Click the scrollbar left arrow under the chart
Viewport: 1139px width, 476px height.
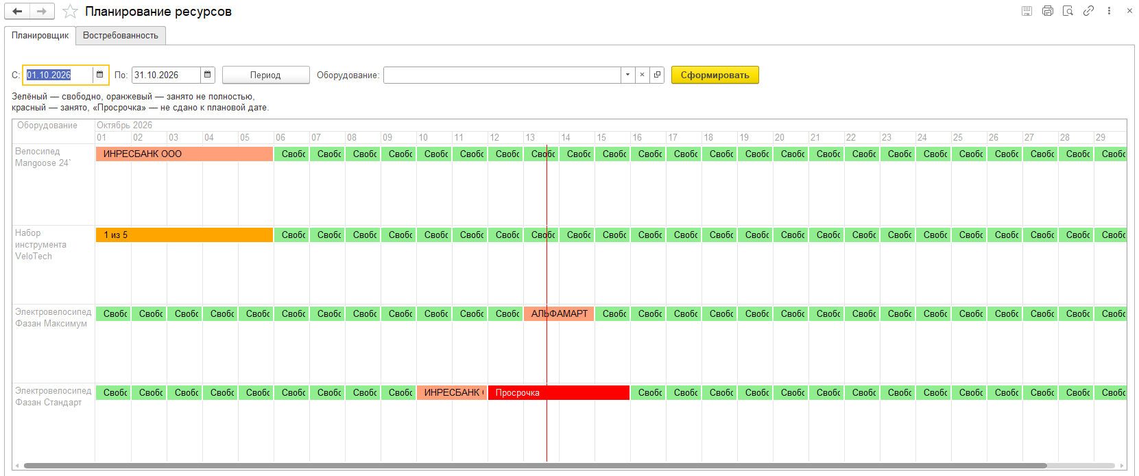(x=17, y=466)
